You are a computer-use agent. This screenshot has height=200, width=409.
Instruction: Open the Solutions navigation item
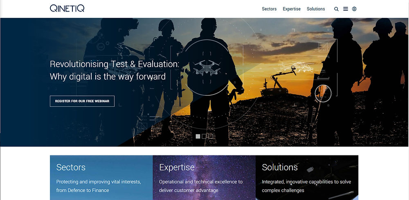[x=316, y=9]
